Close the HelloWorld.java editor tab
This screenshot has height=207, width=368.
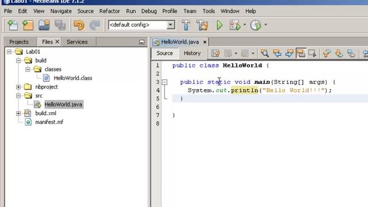tap(205, 42)
